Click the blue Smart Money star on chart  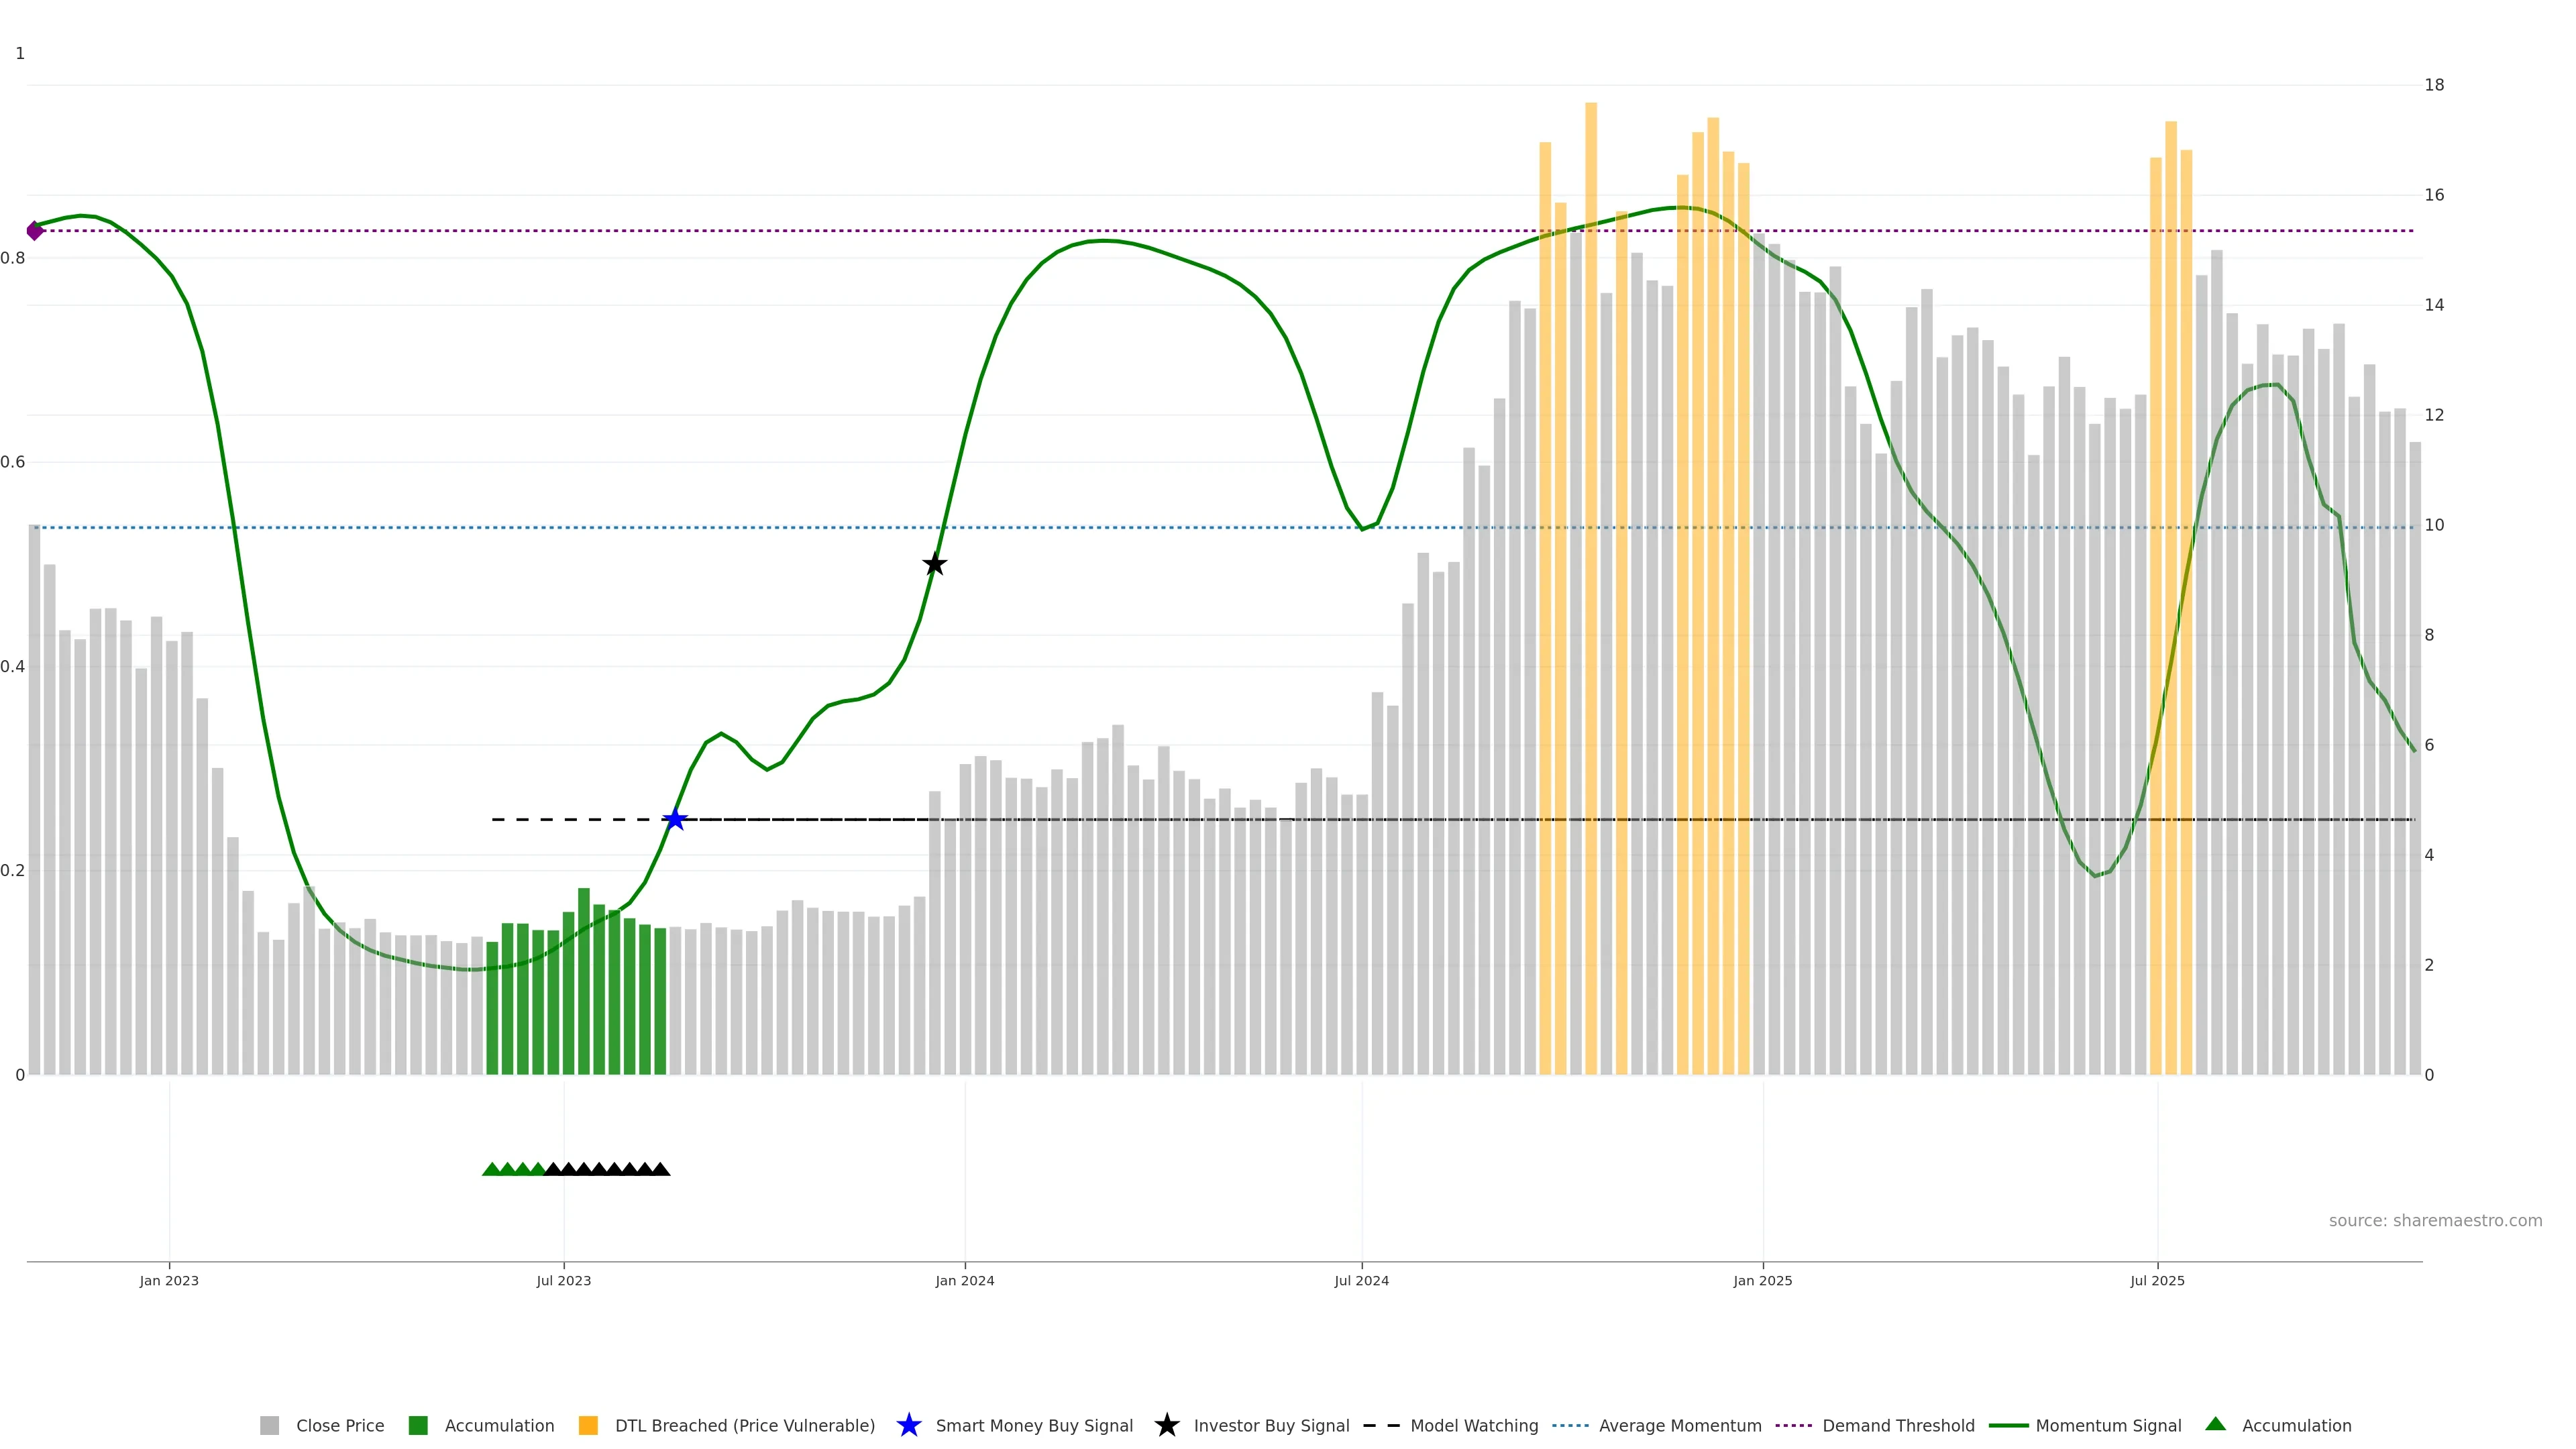(675, 820)
